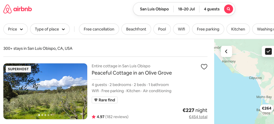Edit the San Luis Obispo location field
This screenshot has height=124, width=274.
tap(154, 9)
